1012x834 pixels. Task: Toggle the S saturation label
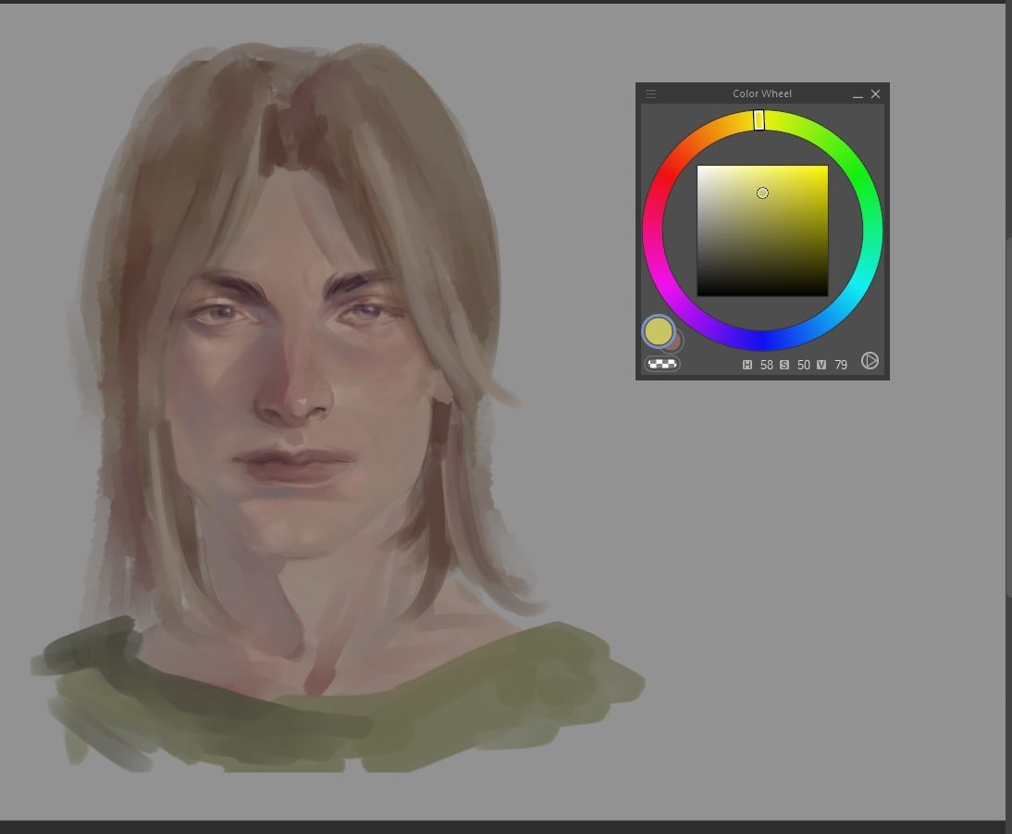click(784, 365)
